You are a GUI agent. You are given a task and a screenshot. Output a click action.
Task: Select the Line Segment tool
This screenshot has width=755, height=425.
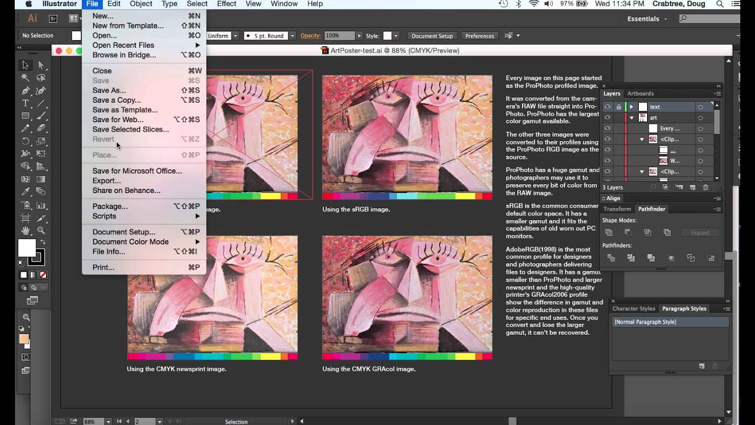coord(41,103)
